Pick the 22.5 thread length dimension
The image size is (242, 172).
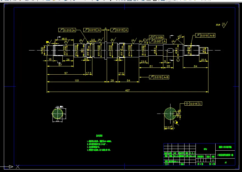(204, 60)
